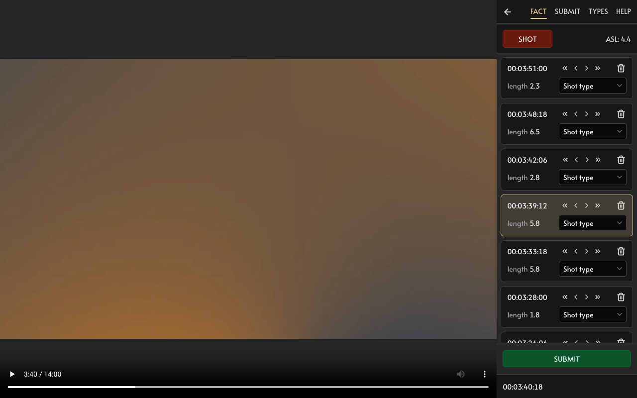Viewport: 637px width, 398px height.
Task: Open the HELP tab
Action: (x=624, y=11)
